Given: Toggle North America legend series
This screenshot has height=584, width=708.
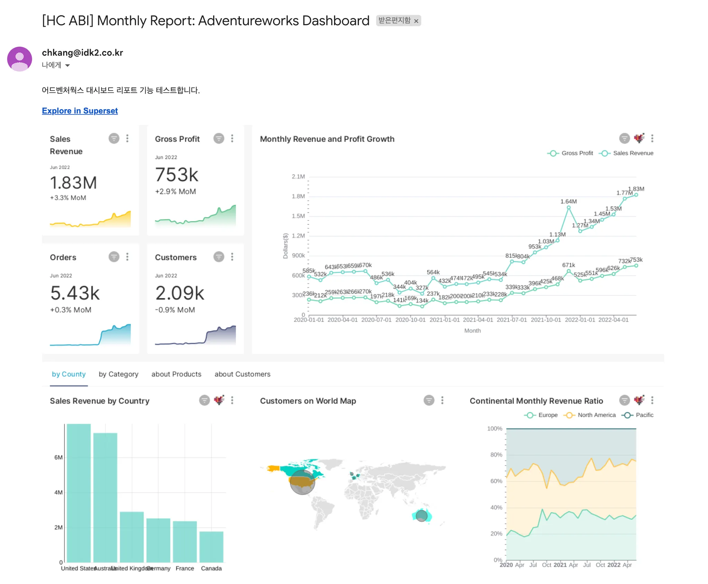Looking at the screenshot, I should click(590, 415).
